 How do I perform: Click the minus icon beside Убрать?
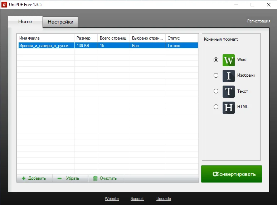[59, 179]
